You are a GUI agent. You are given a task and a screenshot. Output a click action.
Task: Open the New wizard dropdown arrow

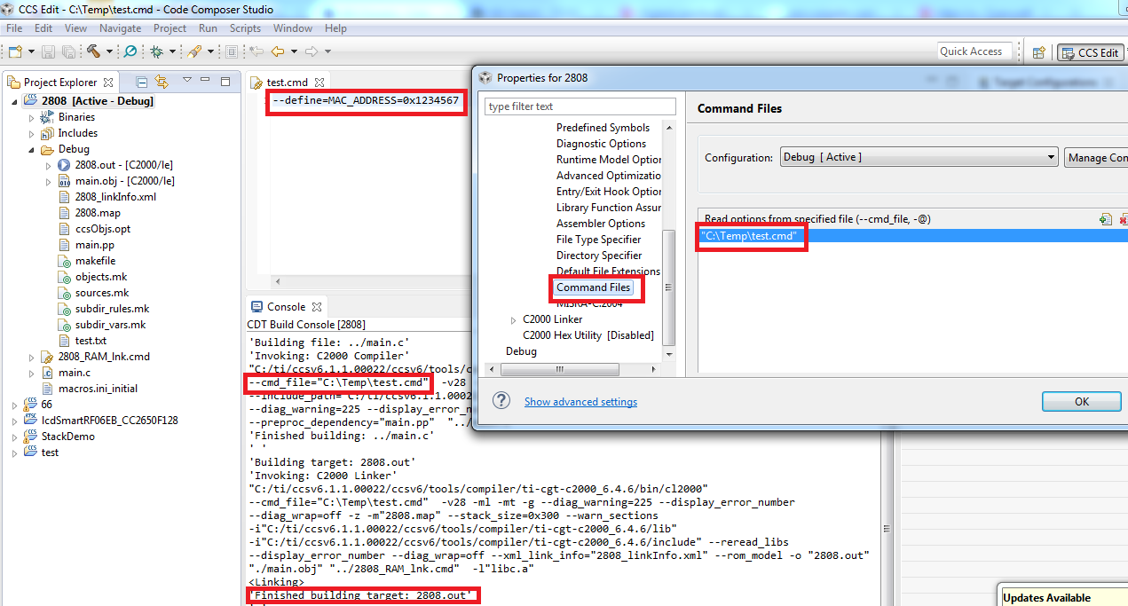point(31,51)
